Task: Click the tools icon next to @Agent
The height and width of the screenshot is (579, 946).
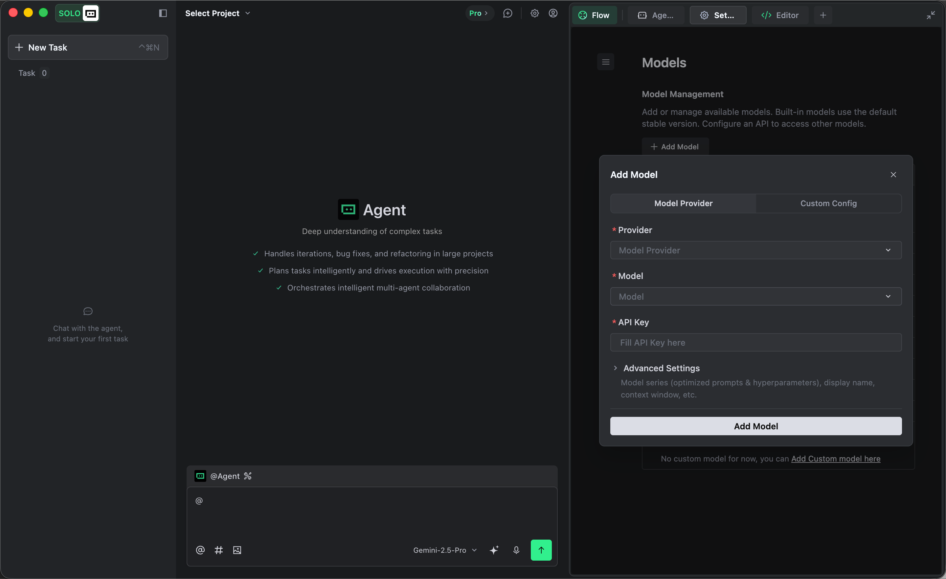Action: click(248, 476)
